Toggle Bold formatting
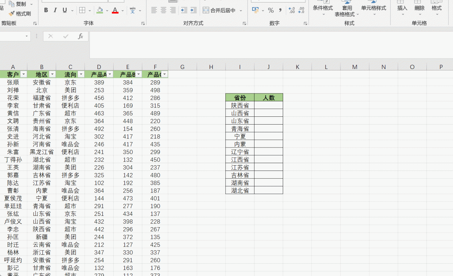 [46, 10]
